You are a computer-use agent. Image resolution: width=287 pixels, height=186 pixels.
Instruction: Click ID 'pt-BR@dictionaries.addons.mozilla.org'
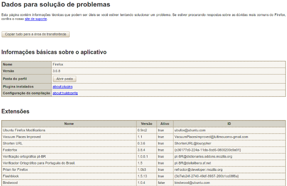pos(204,157)
